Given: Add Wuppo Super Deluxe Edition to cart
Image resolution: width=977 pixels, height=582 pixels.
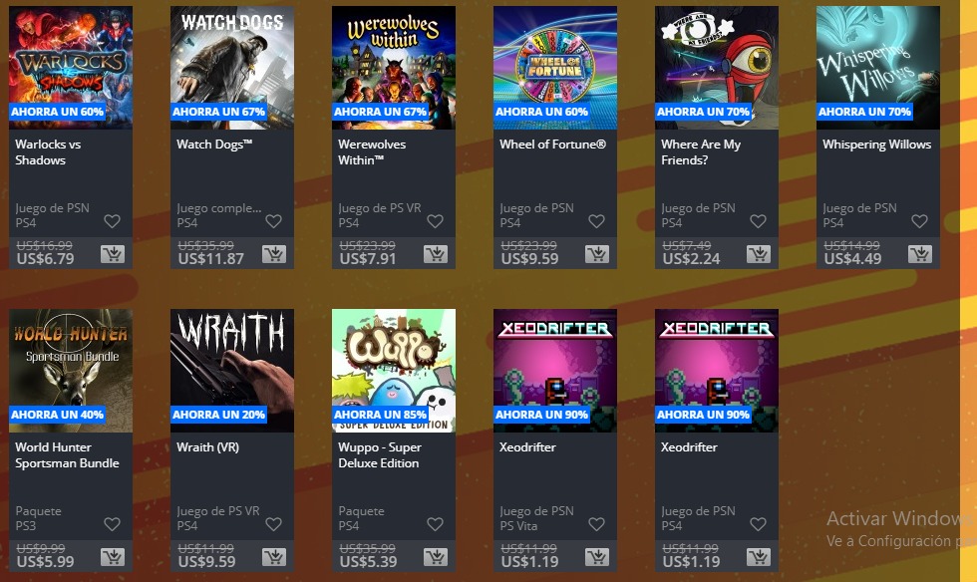Looking at the screenshot, I should coord(436,556).
